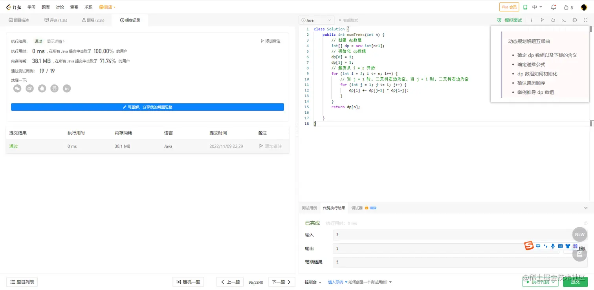Click the Plus 会员 button
The image size is (594, 290).
[509, 7]
